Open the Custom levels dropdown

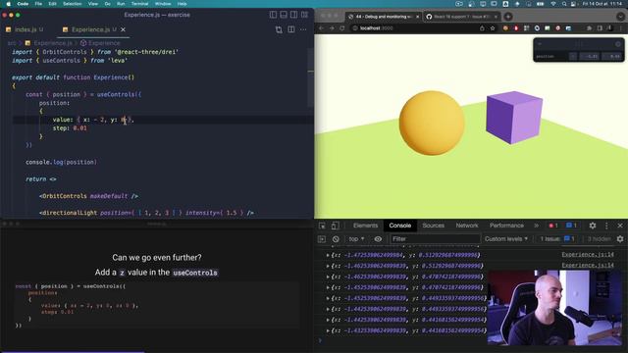tap(506, 239)
